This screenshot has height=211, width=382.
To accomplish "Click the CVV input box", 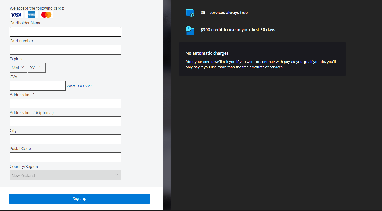I will [38, 86].
